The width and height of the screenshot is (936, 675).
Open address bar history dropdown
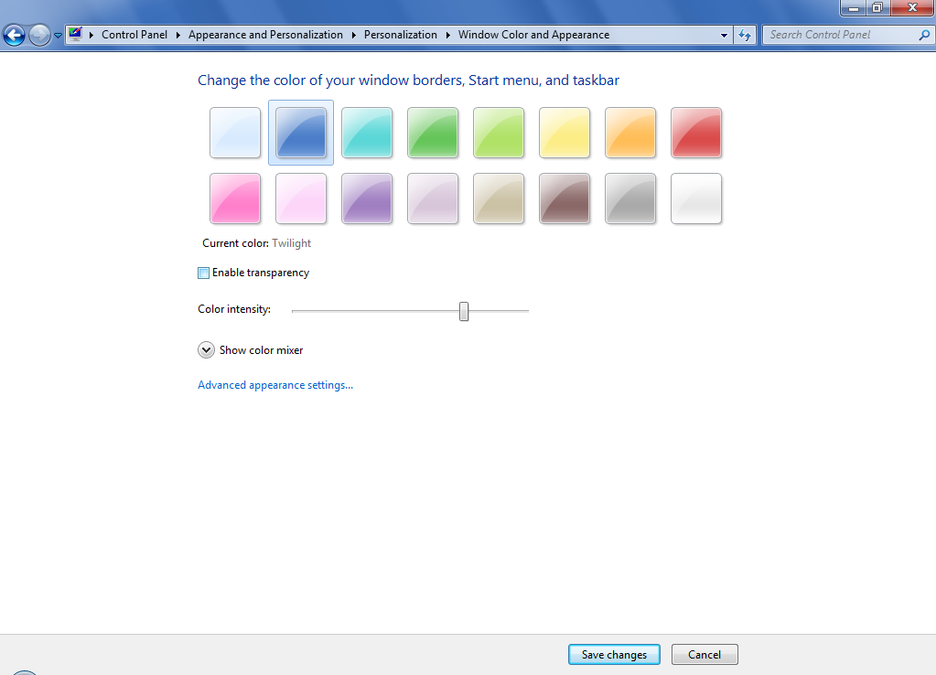pos(724,35)
